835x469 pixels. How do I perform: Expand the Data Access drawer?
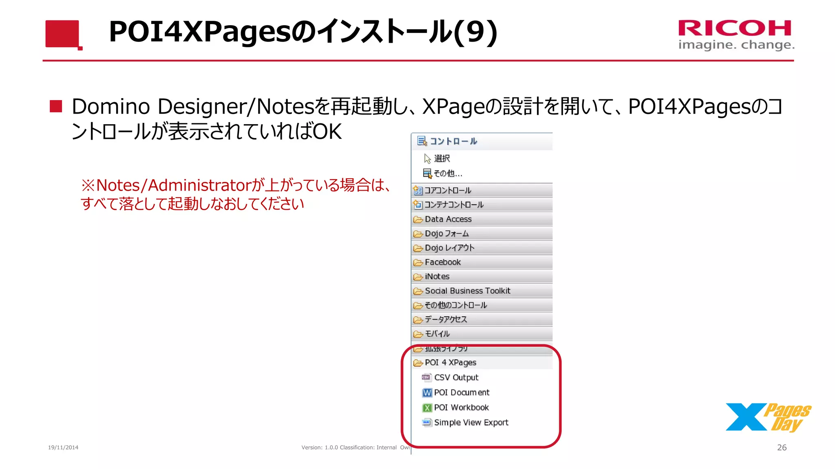point(482,219)
